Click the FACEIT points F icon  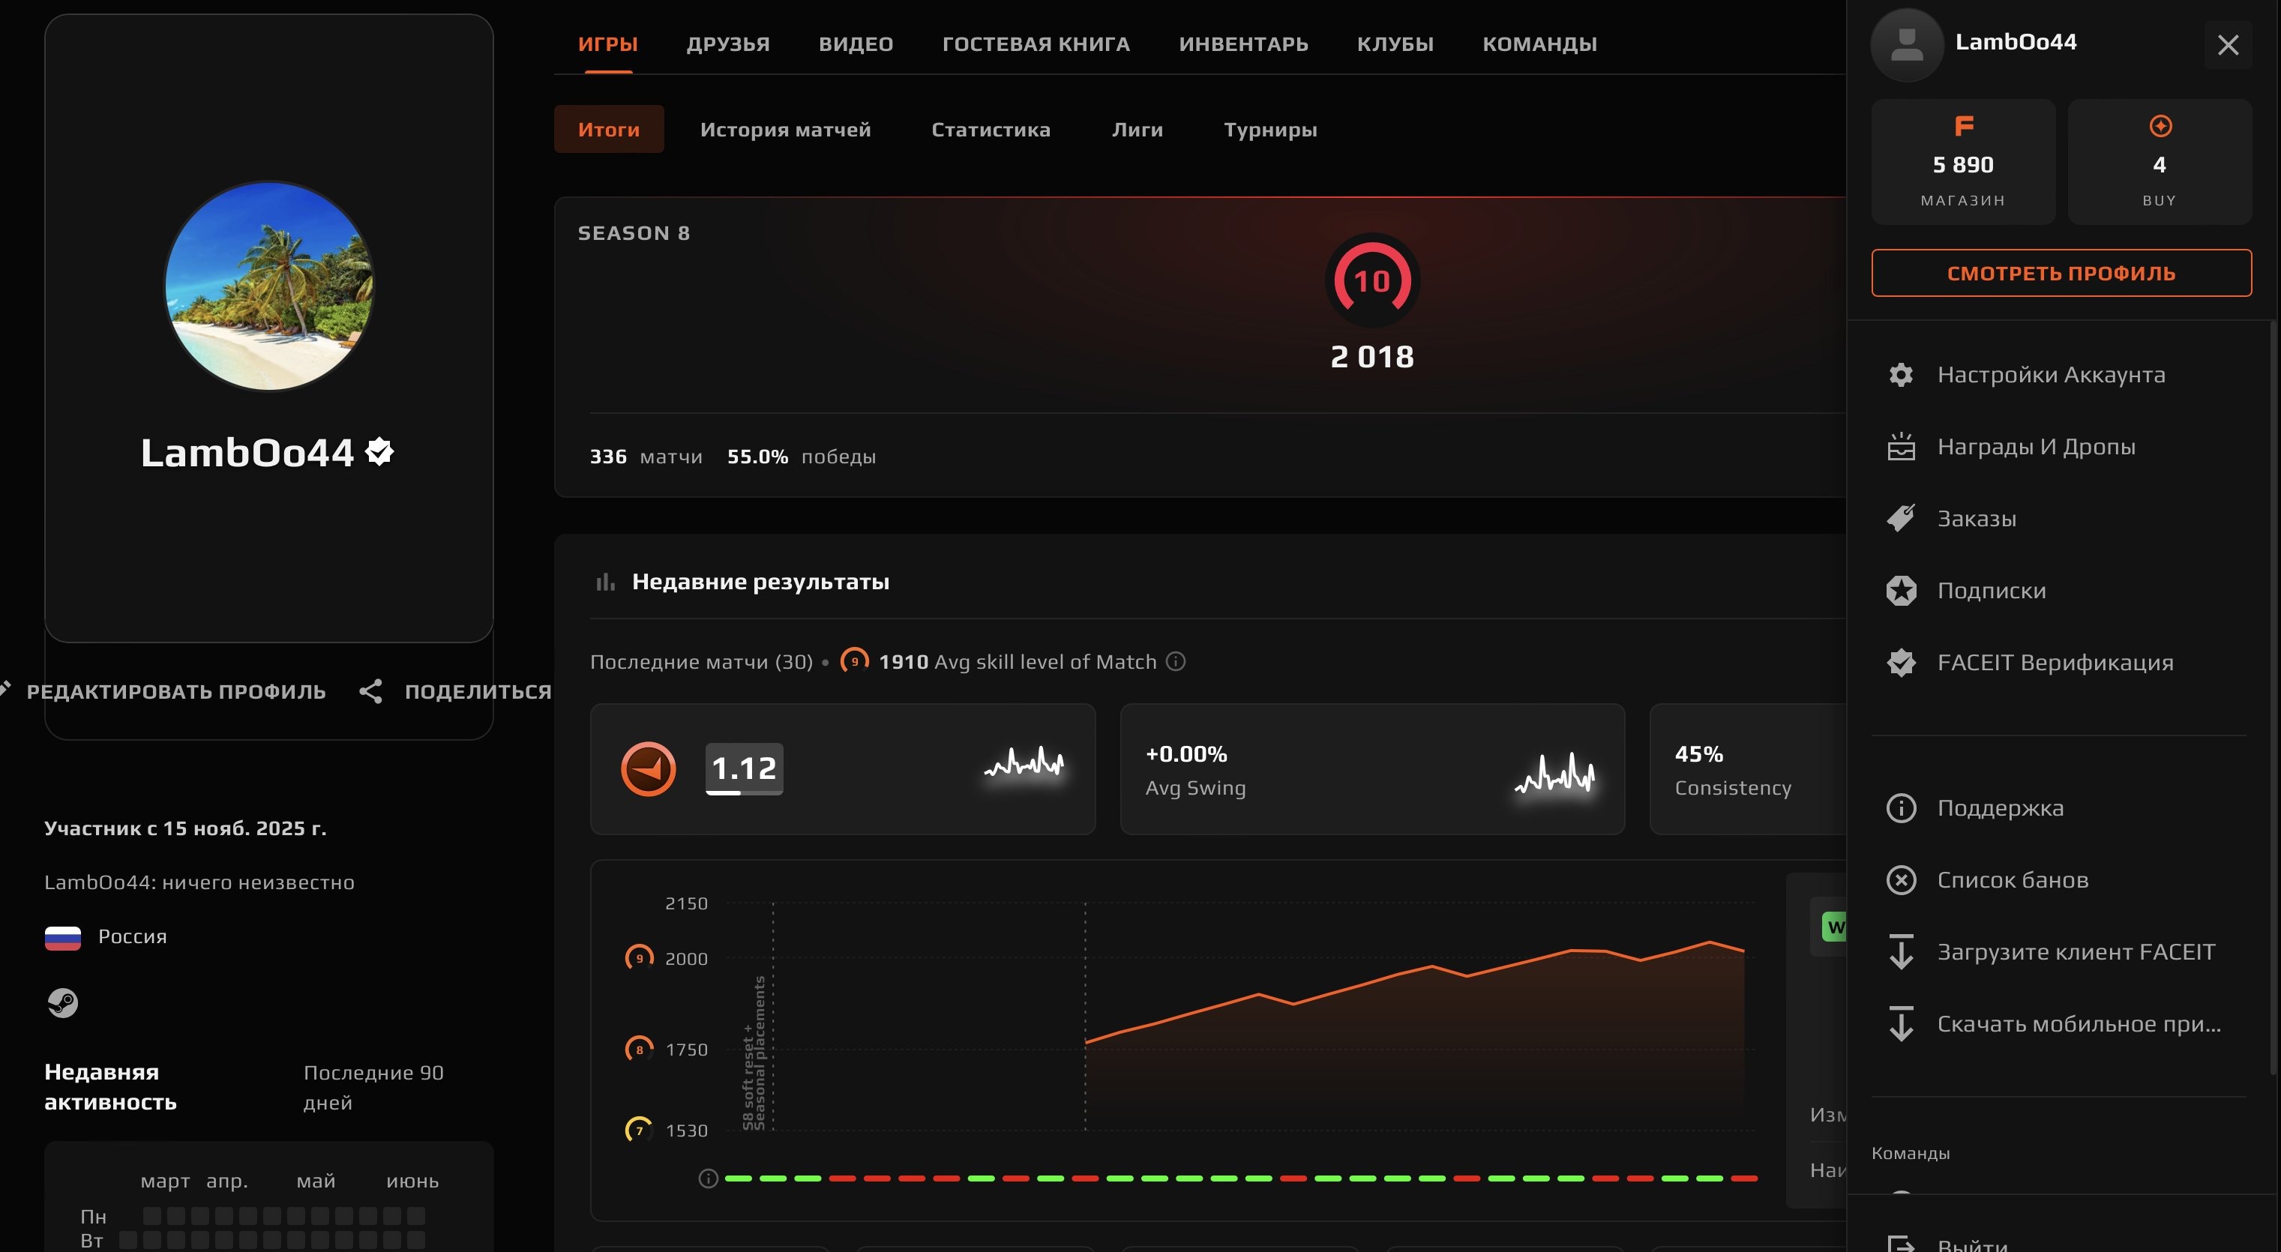1963,126
